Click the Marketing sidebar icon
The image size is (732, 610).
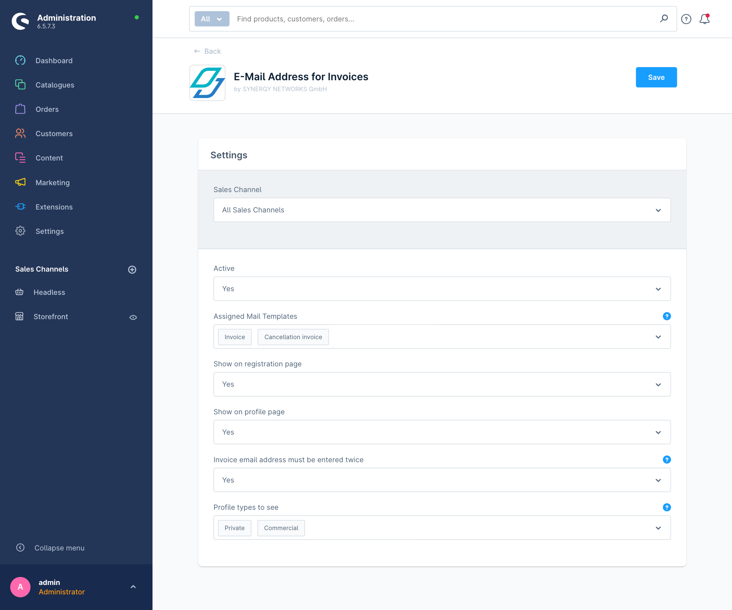point(20,182)
